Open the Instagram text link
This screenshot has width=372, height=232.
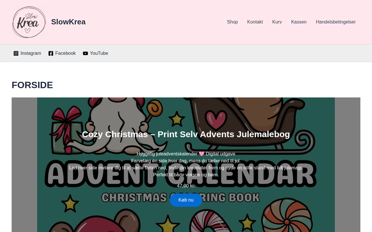click(31, 53)
